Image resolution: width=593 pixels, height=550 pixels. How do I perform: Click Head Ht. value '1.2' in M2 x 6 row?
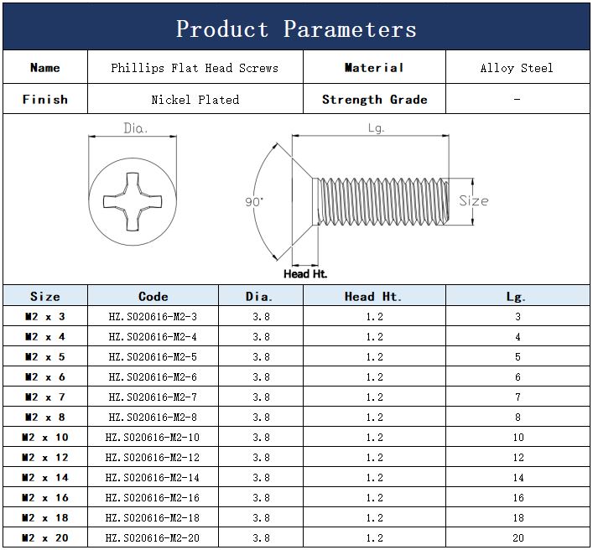tap(374, 377)
